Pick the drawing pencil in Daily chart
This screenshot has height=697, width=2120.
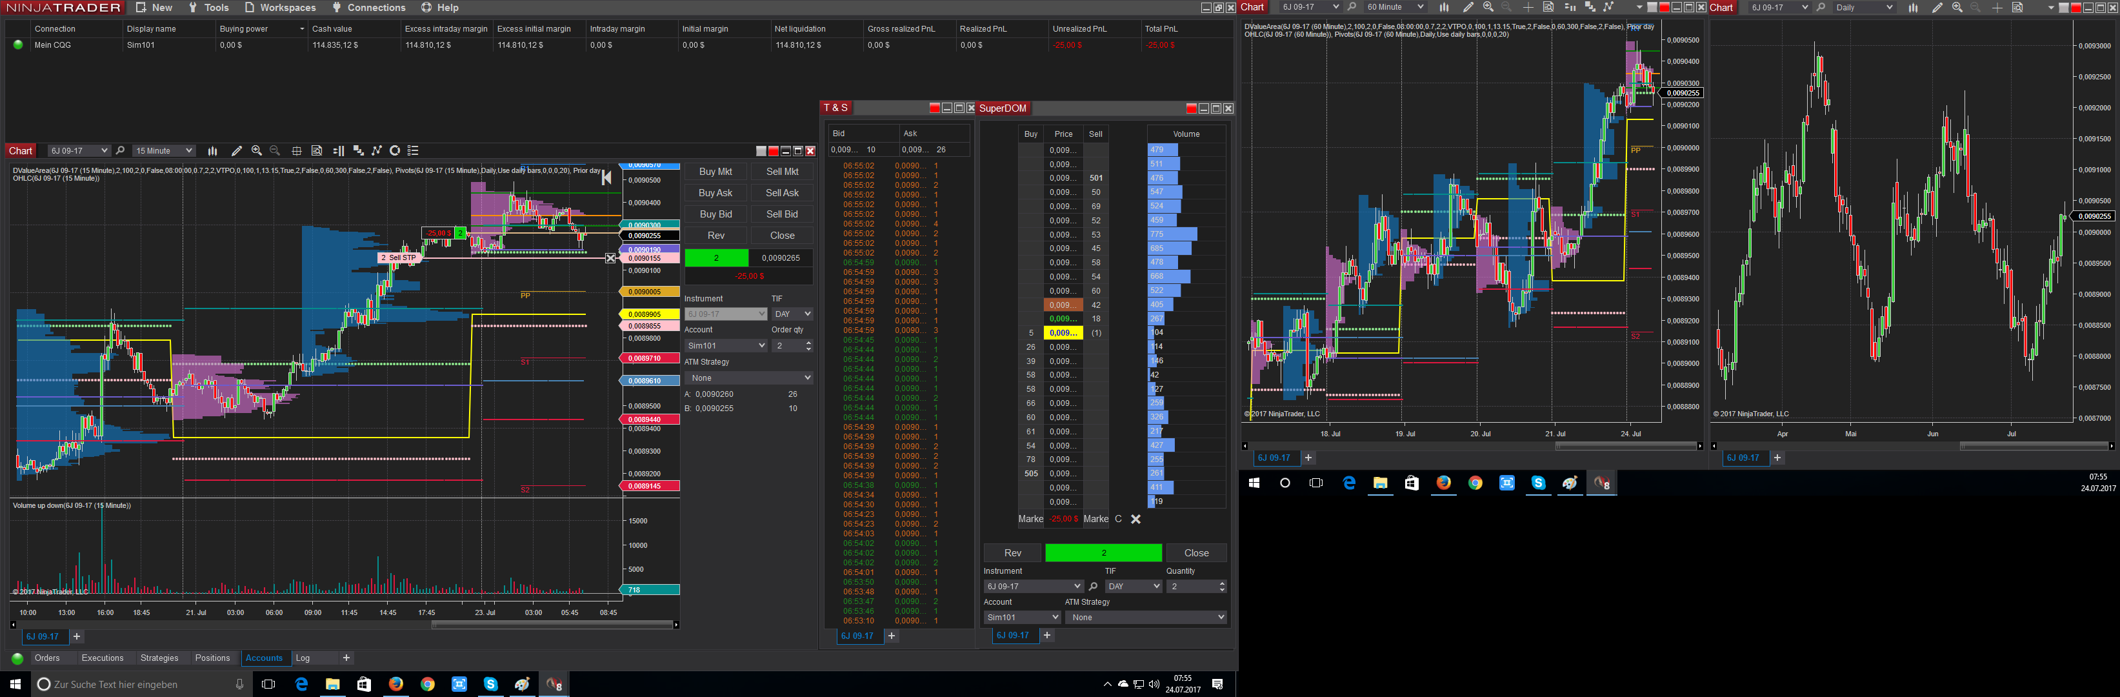pos(1937,7)
